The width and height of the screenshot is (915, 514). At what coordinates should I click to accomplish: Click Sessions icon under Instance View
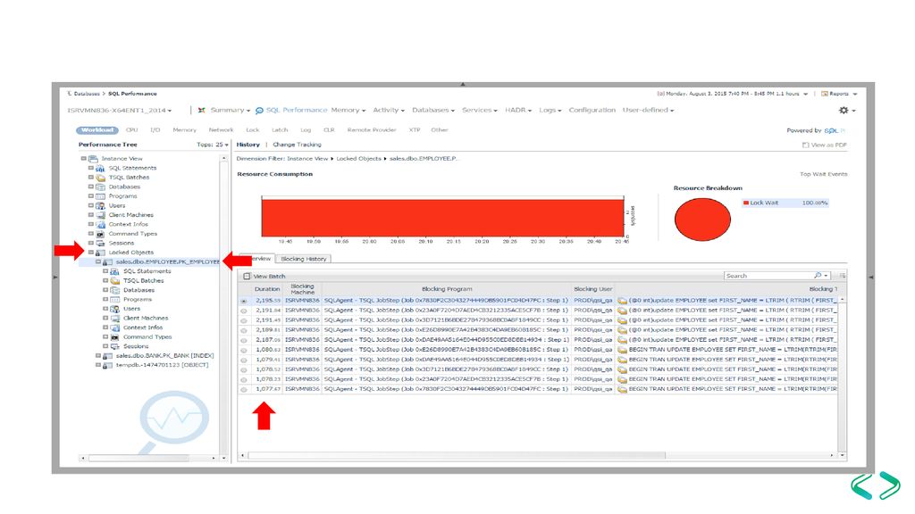tap(100, 243)
